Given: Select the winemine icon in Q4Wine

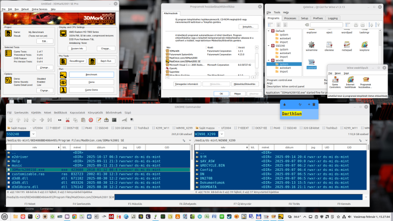Looking at the screenshot, I should click(x=311, y=47).
